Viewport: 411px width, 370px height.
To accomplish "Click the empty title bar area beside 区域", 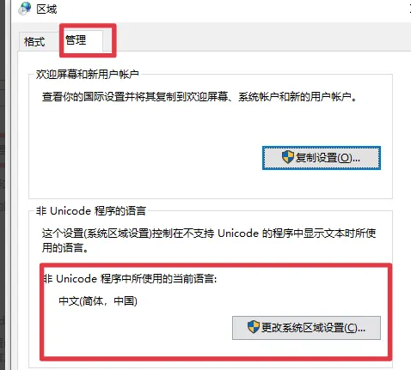I will pos(230,9).
